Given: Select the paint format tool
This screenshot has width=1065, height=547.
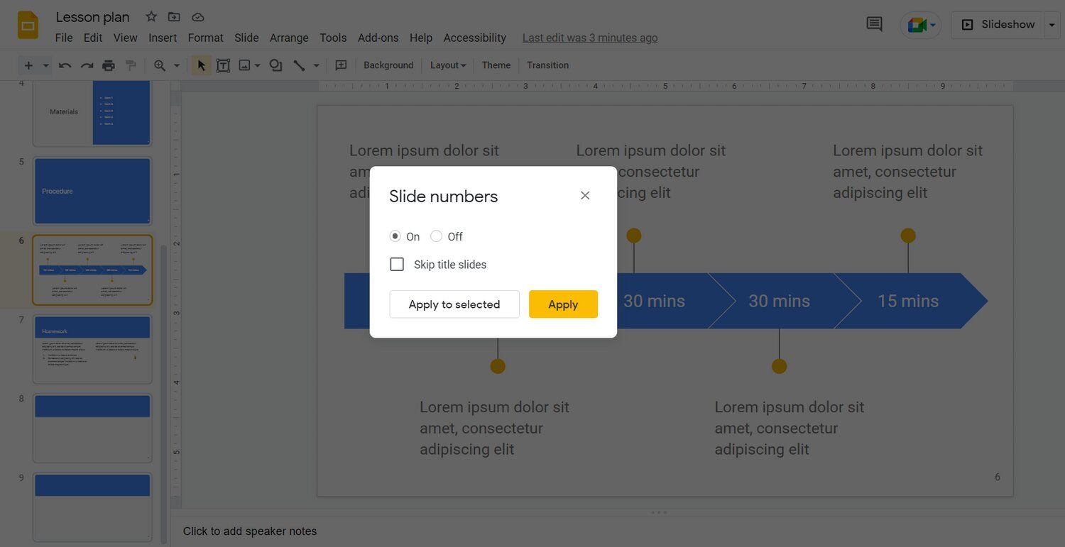Looking at the screenshot, I should (x=131, y=65).
